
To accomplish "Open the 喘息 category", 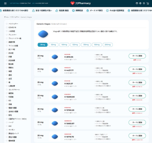I will coord(10,71).
